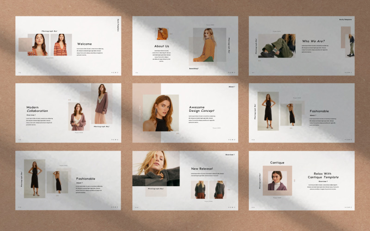Click the "Relax With Cantique Template" title
The width and height of the screenshot is (370, 231).
[323, 175]
